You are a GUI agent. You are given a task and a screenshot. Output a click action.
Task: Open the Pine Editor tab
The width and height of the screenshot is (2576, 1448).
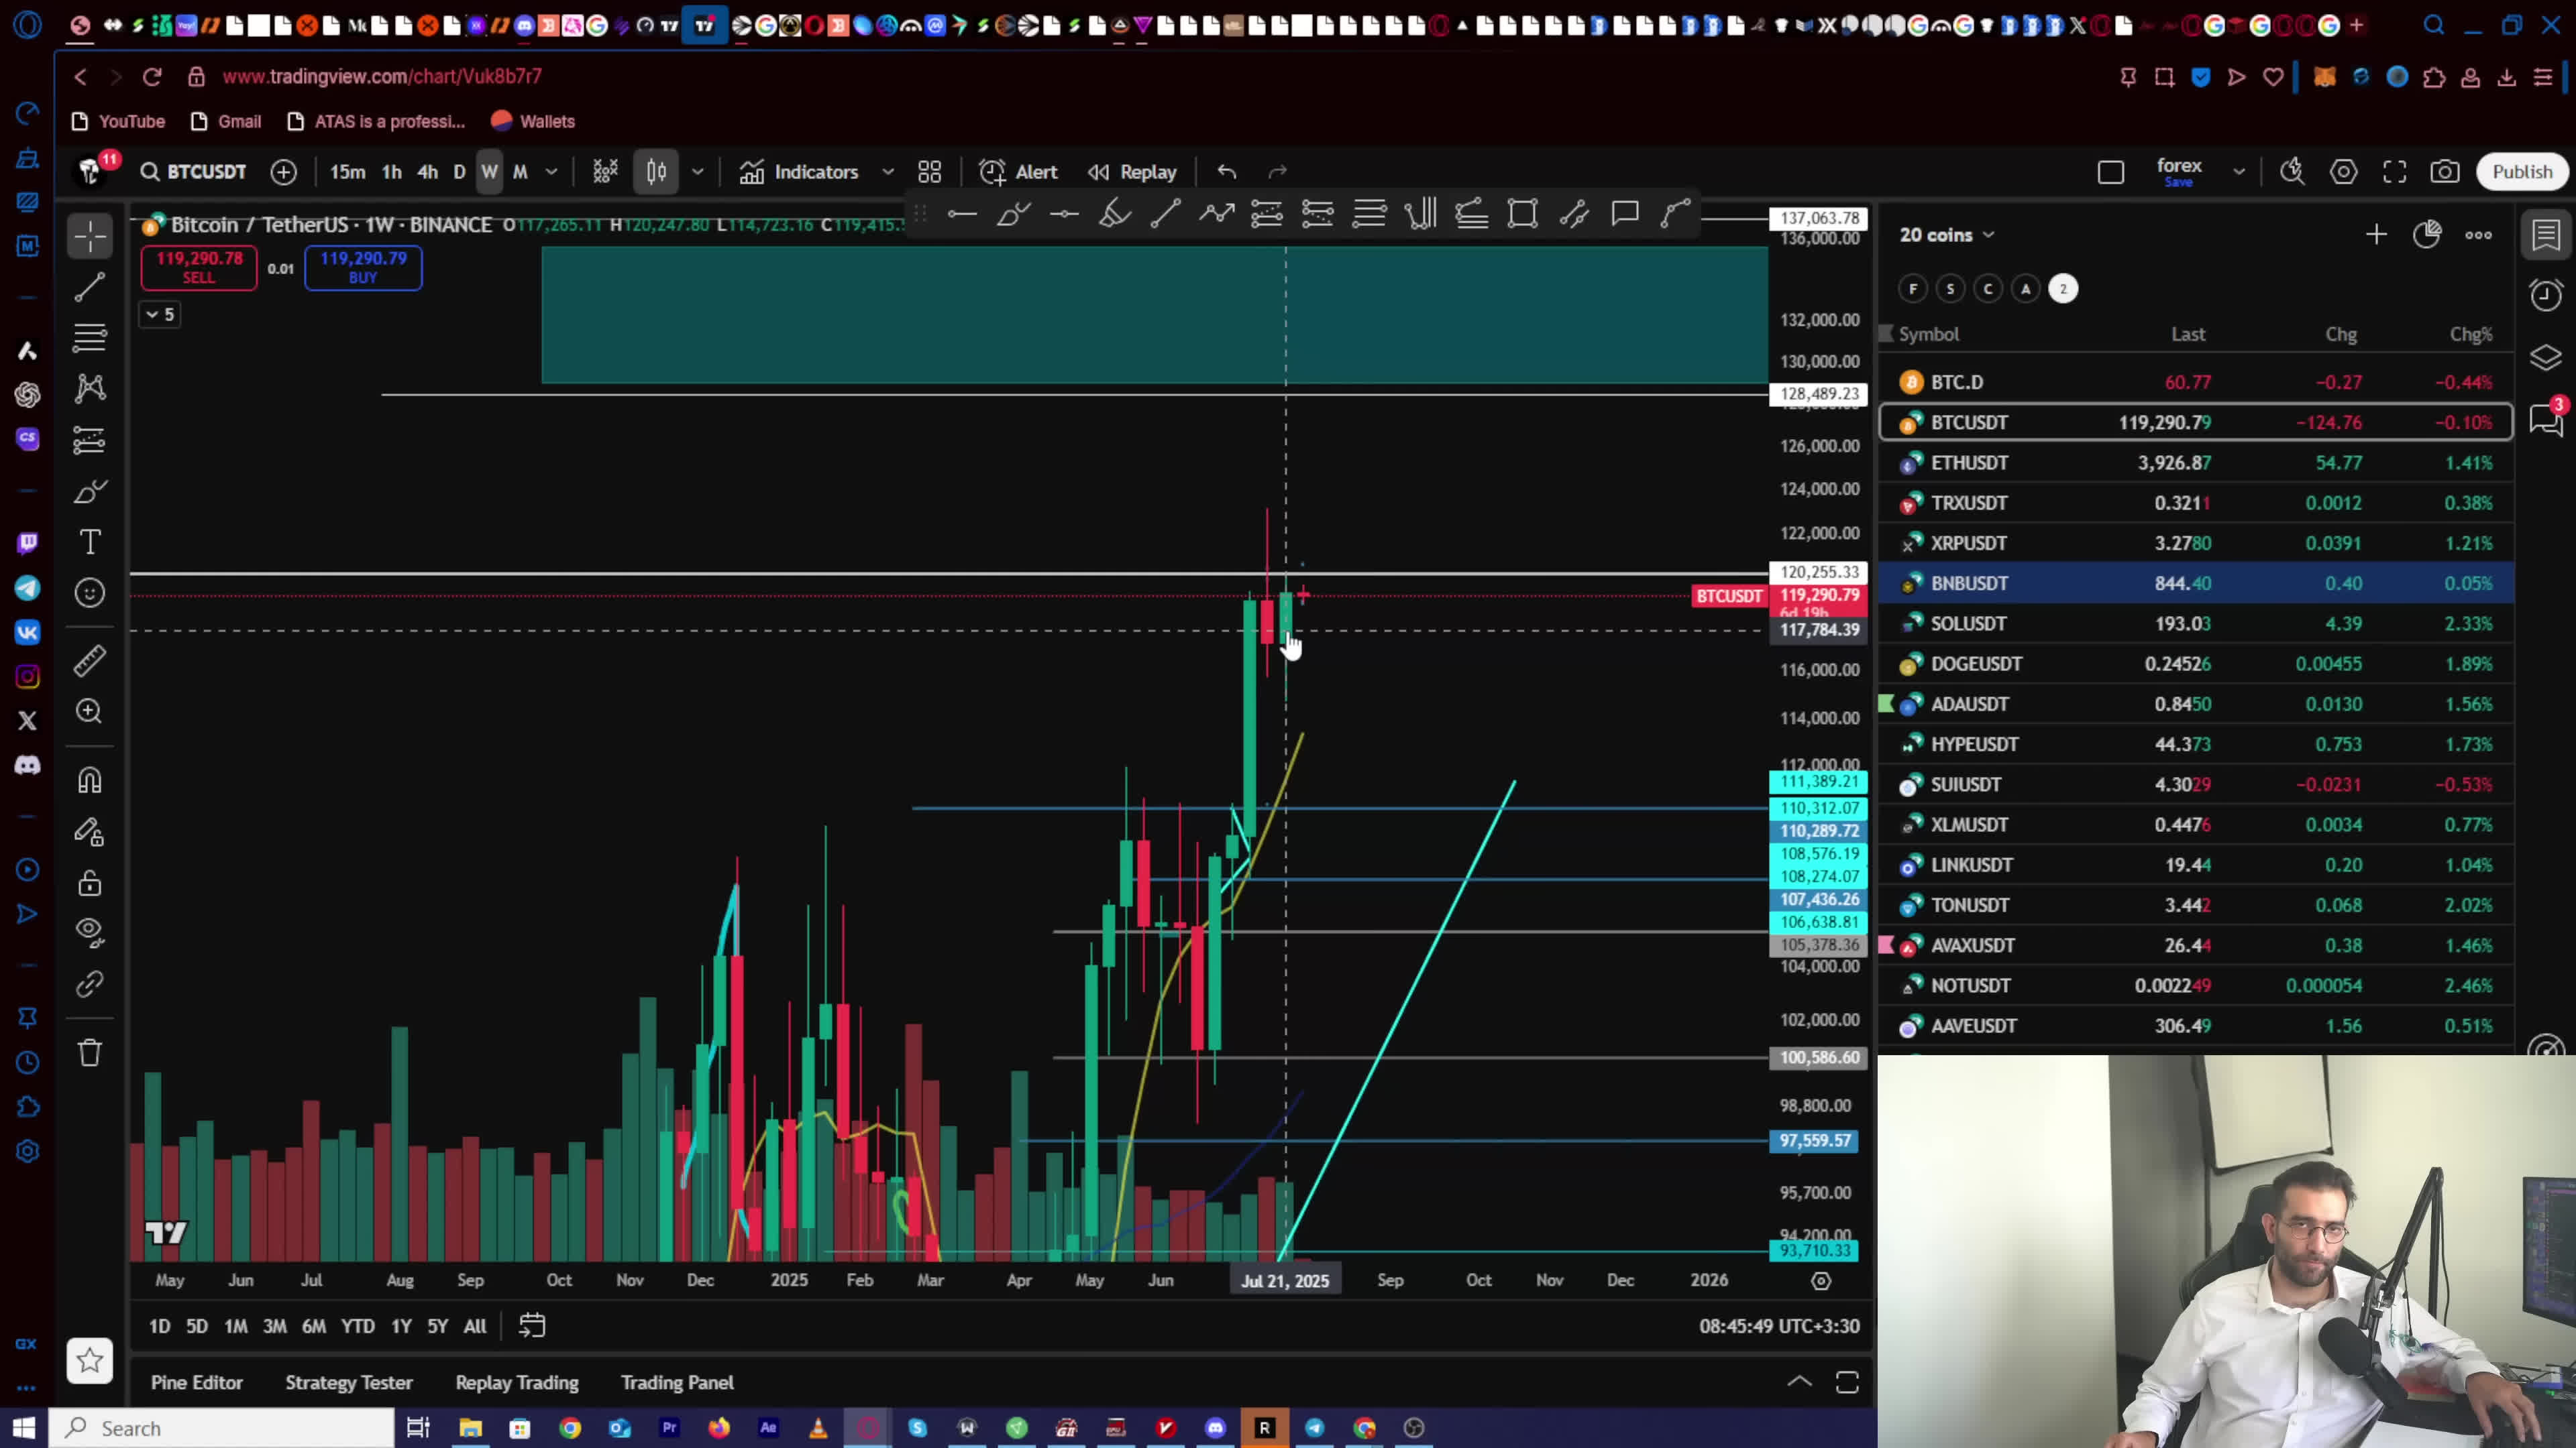197,1382
